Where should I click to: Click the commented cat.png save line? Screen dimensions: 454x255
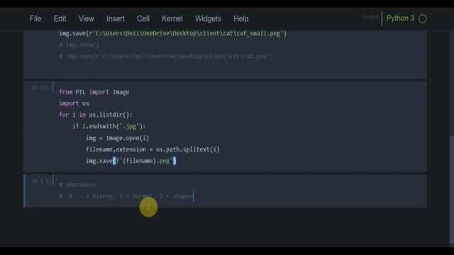click(x=166, y=57)
